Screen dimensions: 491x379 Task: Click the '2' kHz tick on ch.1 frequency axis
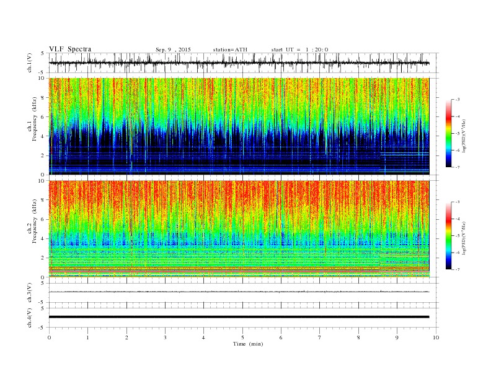(43, 155)
